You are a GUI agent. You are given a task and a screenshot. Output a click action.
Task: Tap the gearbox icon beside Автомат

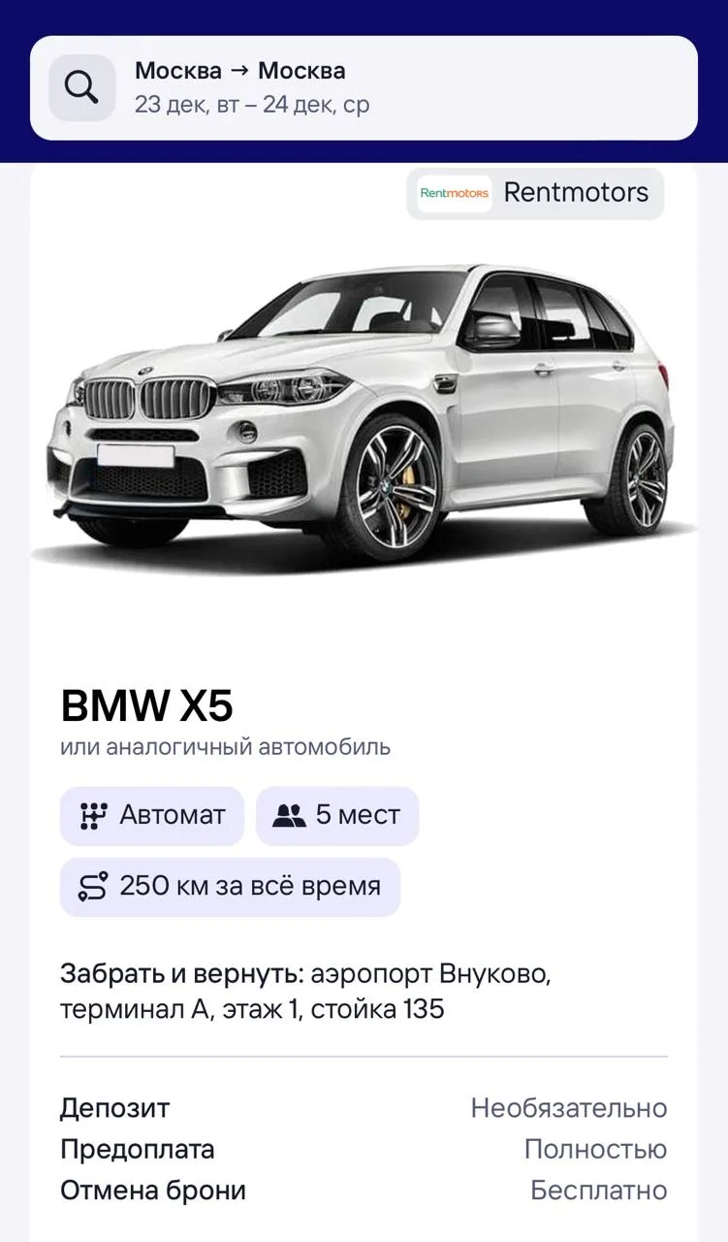pyautogui.click(x=92, y=816)
